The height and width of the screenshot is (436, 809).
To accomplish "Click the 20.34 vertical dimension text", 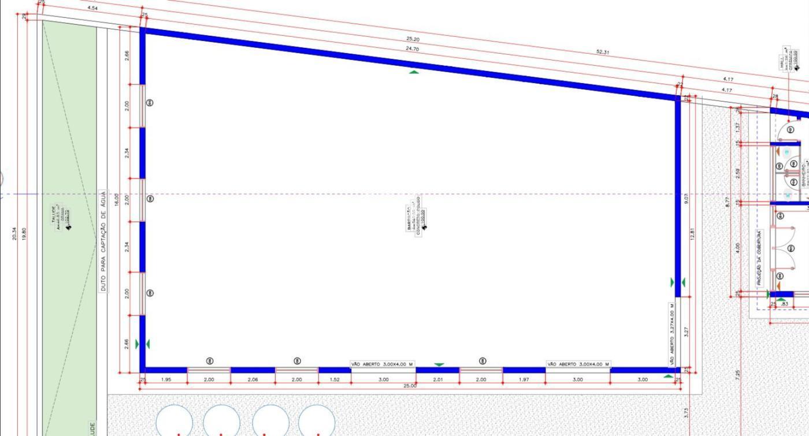I will pos(14,233).
